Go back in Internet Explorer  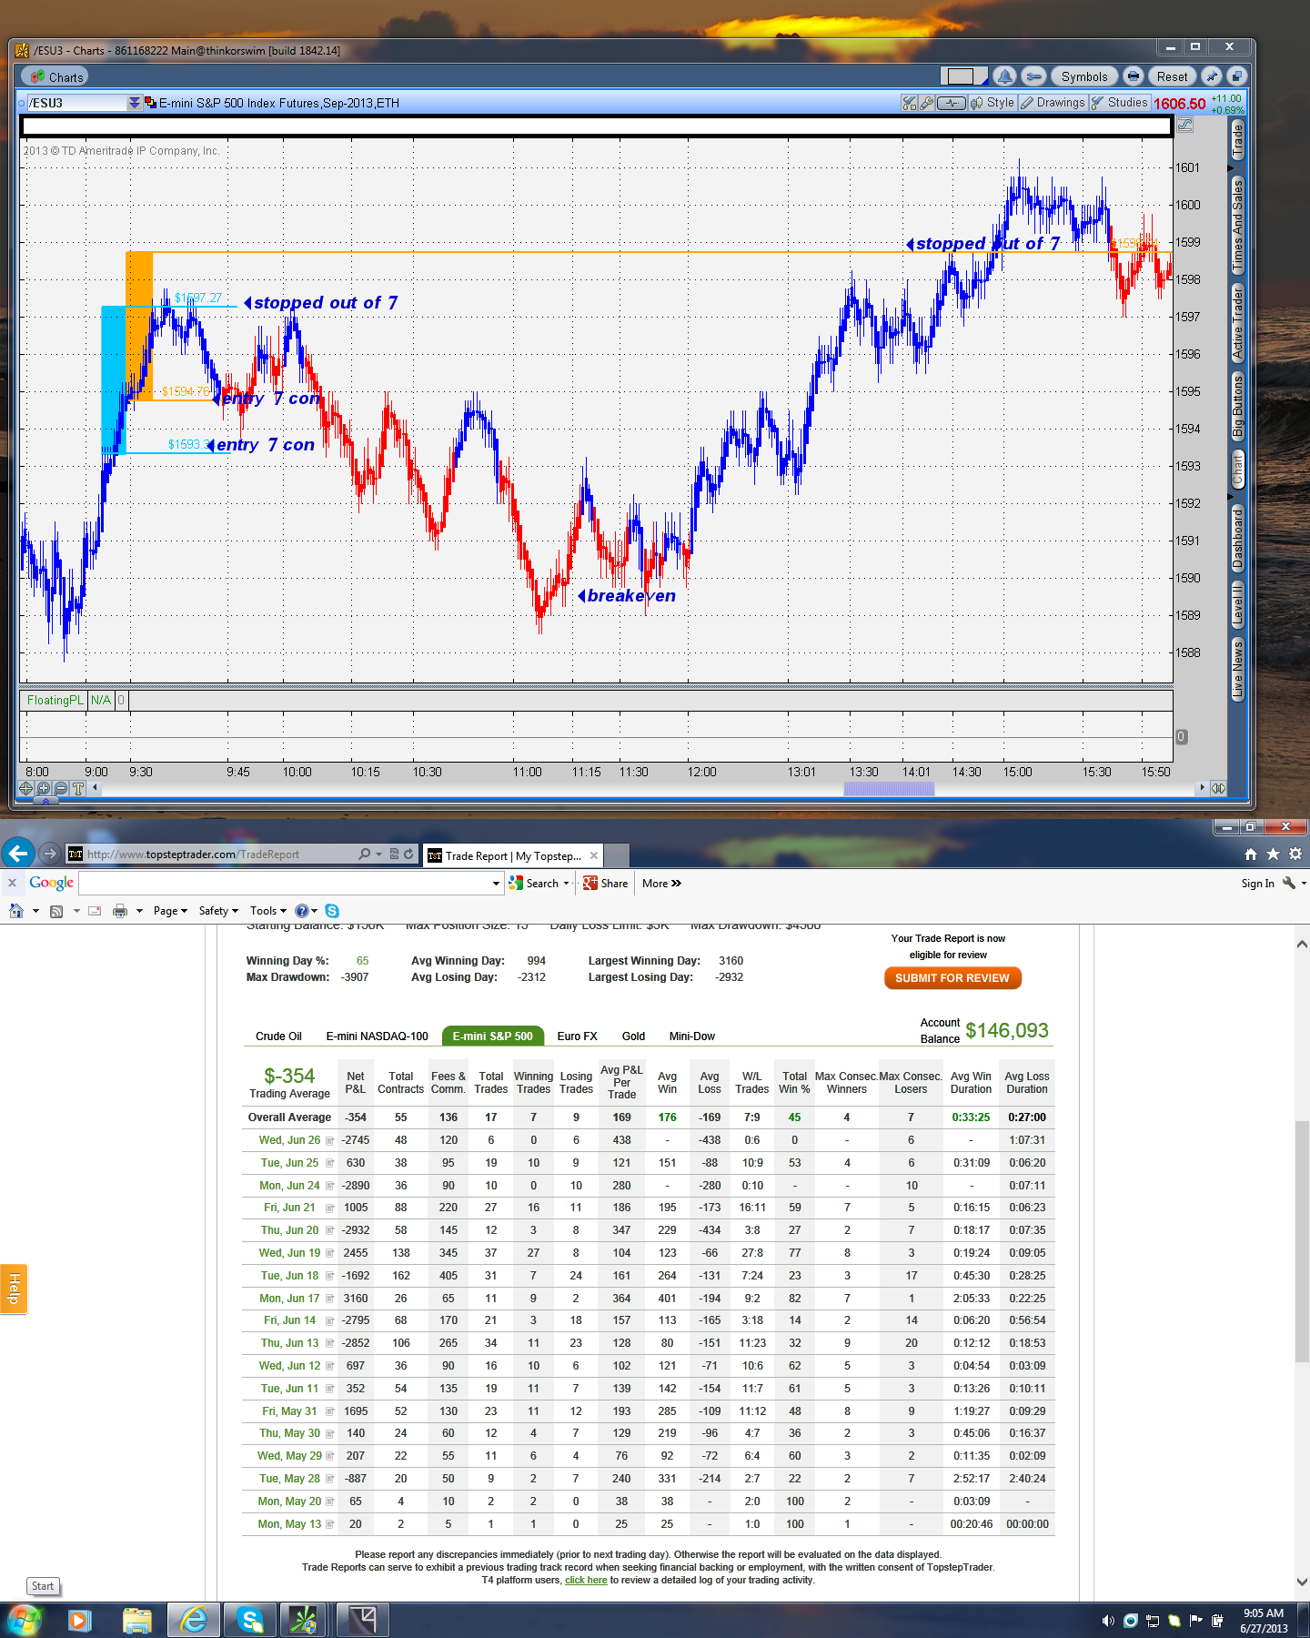pos(18,854)
